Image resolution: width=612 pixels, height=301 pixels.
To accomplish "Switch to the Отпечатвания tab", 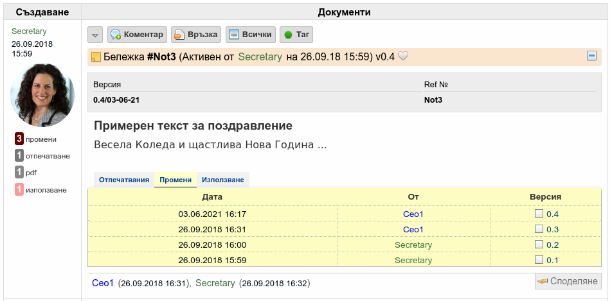I will pyautogui.click(x=124, y=180).
